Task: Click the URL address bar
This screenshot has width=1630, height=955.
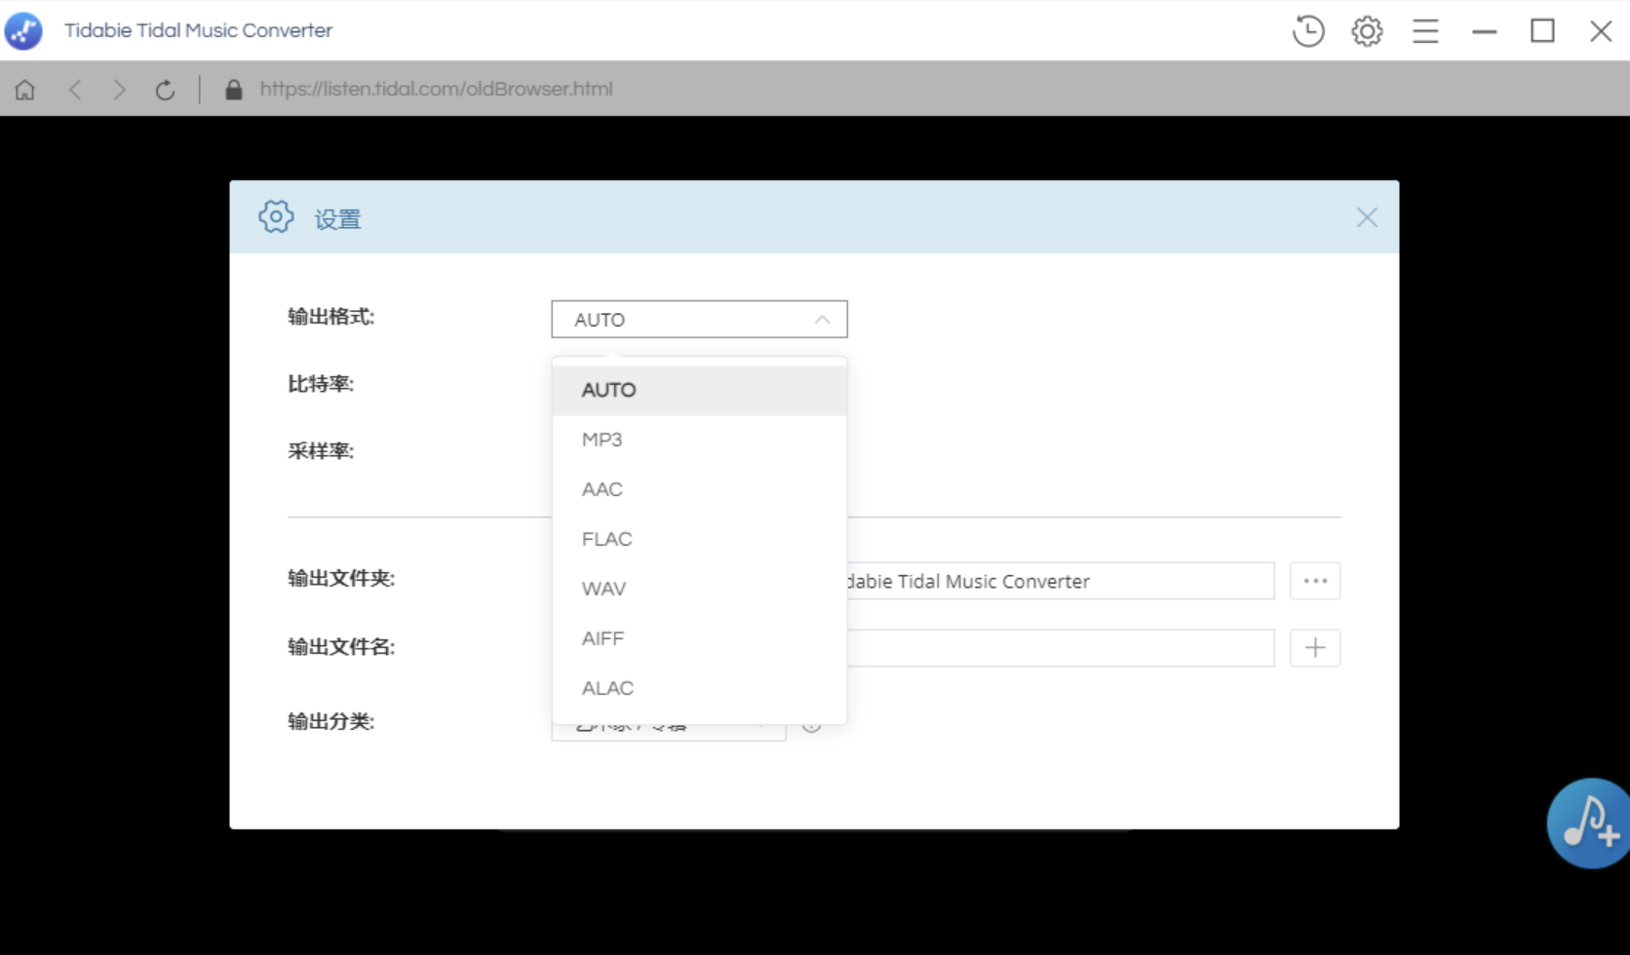Action: point(436,90)
